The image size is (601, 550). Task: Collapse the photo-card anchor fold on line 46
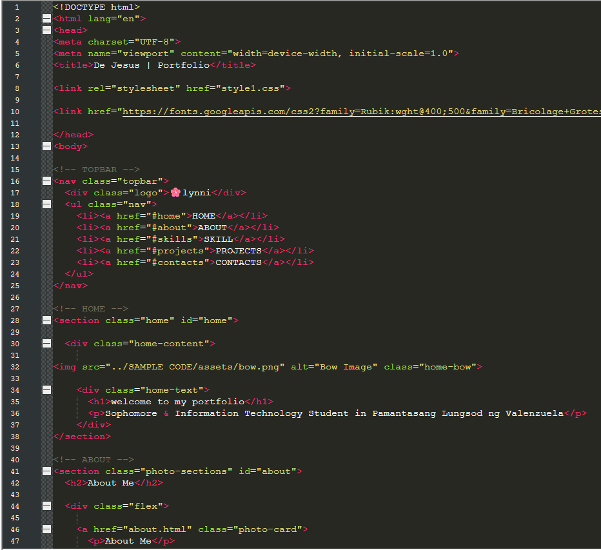[x=47, y=529]
